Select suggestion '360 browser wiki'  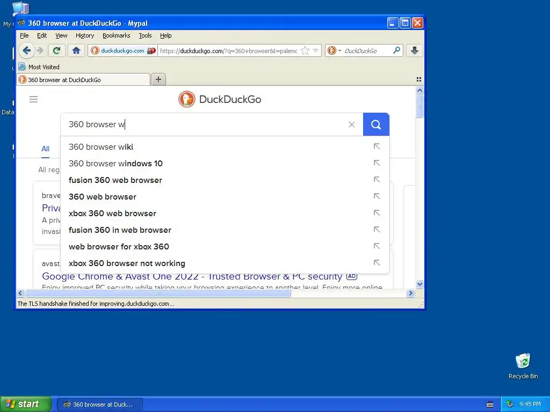(225, 147)
